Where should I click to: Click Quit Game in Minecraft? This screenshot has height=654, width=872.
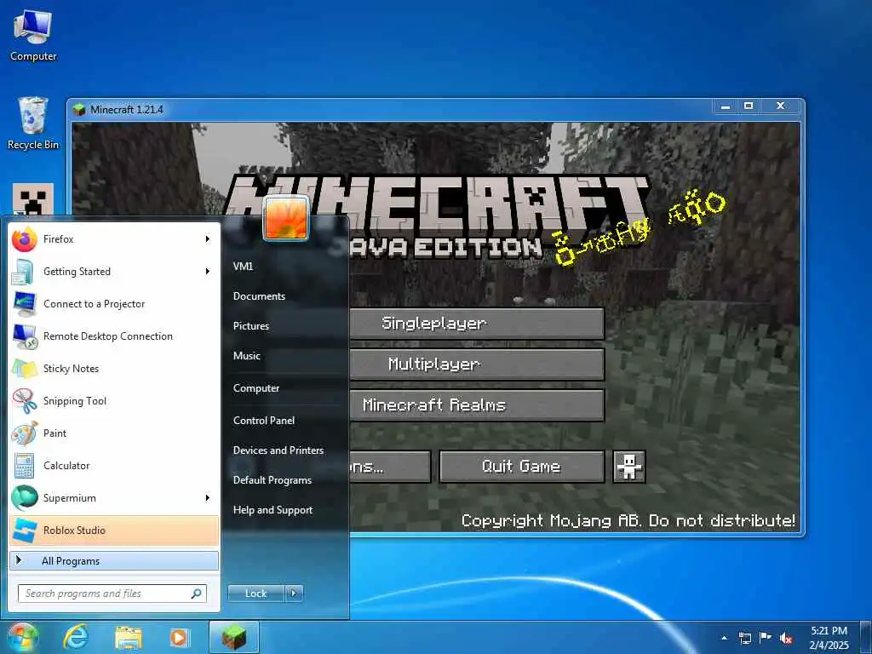(x=522, y=466)
